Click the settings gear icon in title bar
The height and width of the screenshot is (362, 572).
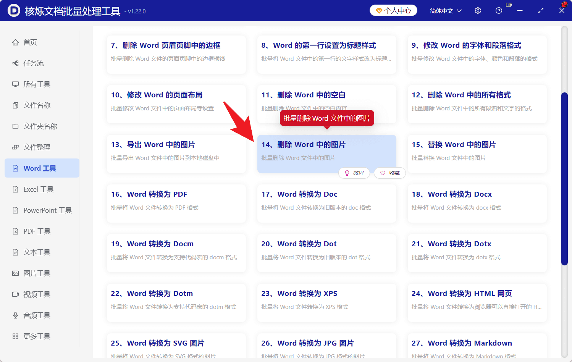pyautogui.click(x=478, y=10)
